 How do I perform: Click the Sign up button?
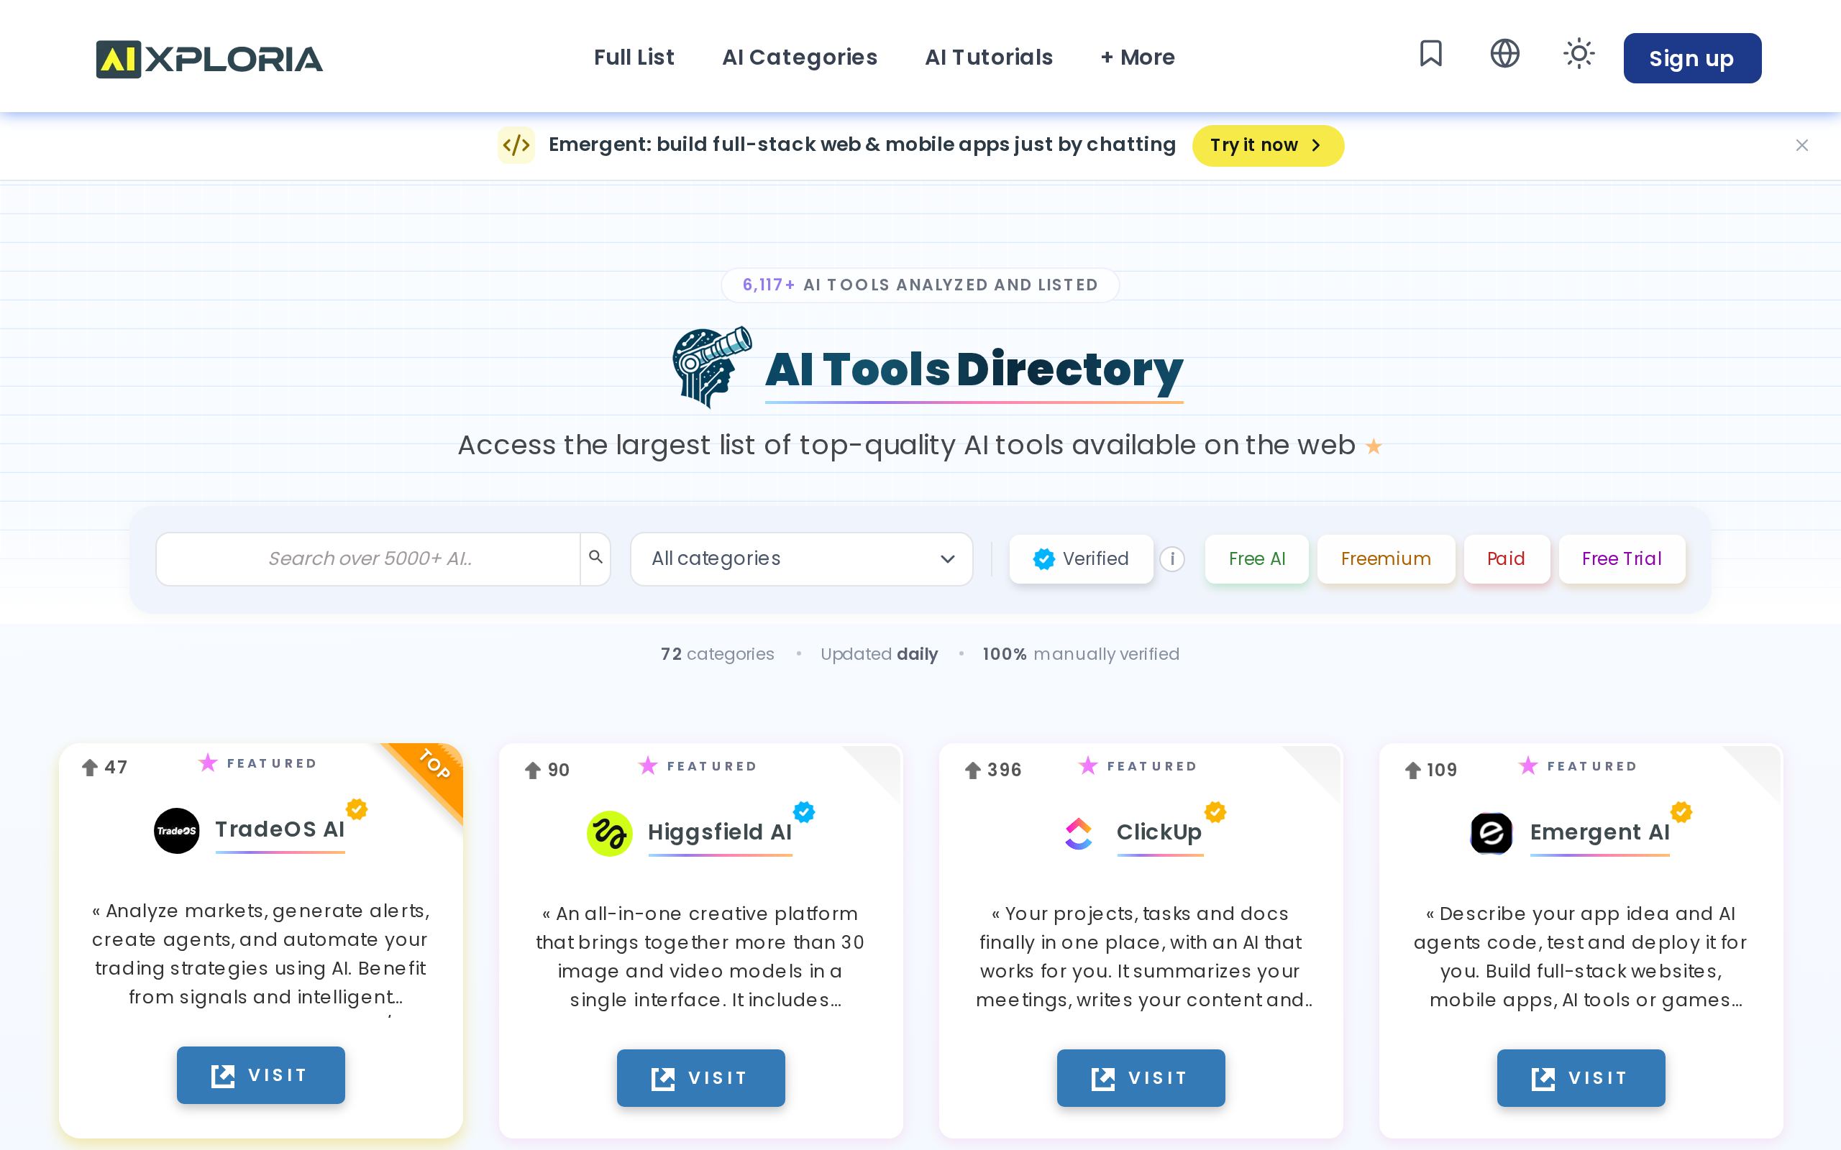tap(1692, 58)
